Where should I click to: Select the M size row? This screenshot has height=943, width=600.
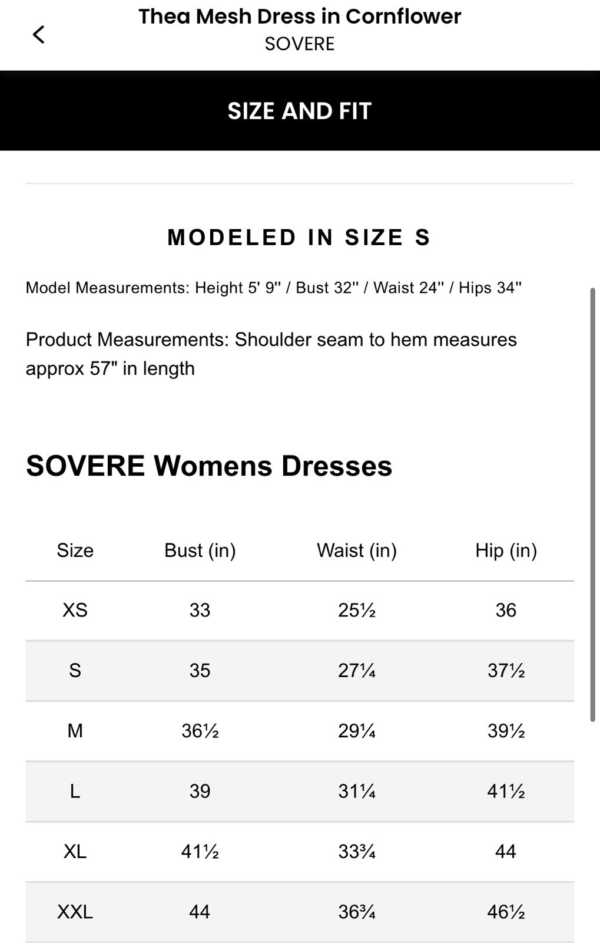[x=300, y=731]
